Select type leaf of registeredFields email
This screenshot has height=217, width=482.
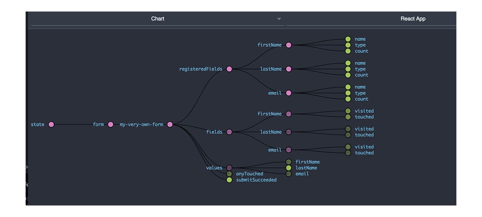pos(348,93)
